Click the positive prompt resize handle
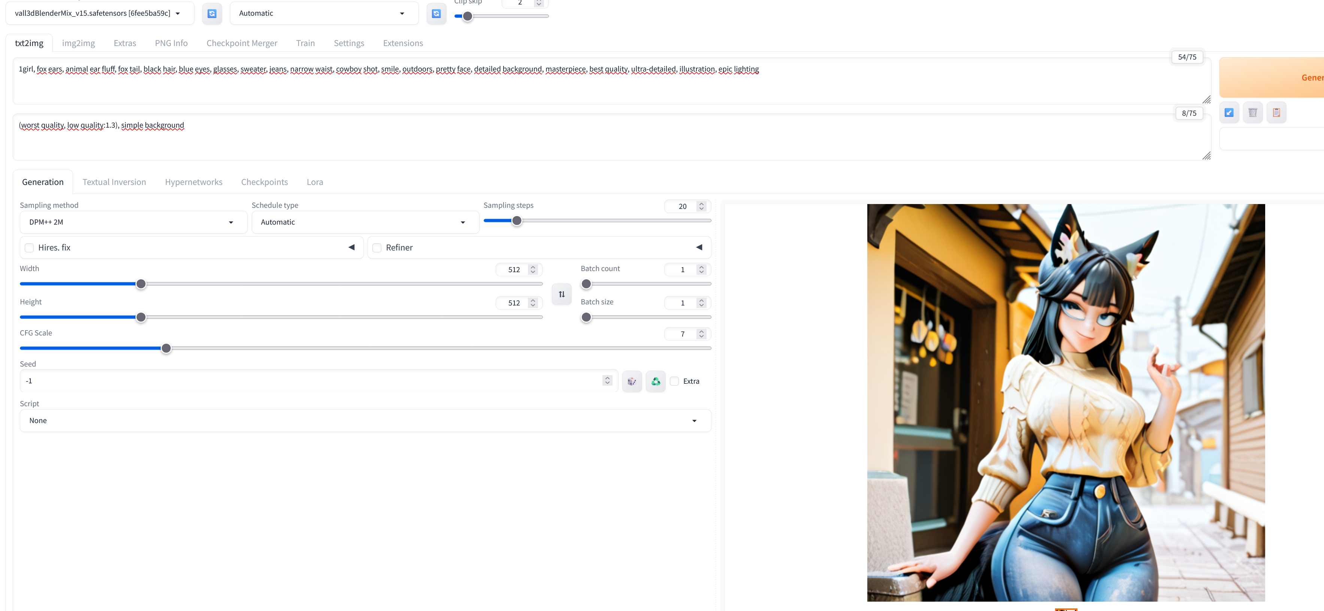This screenshot has width=1324, height=611. (x=1206, y=100)
